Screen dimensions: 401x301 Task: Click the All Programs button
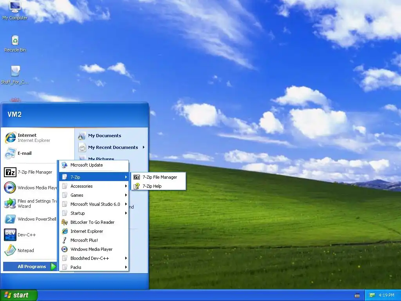tap(30, 267)
